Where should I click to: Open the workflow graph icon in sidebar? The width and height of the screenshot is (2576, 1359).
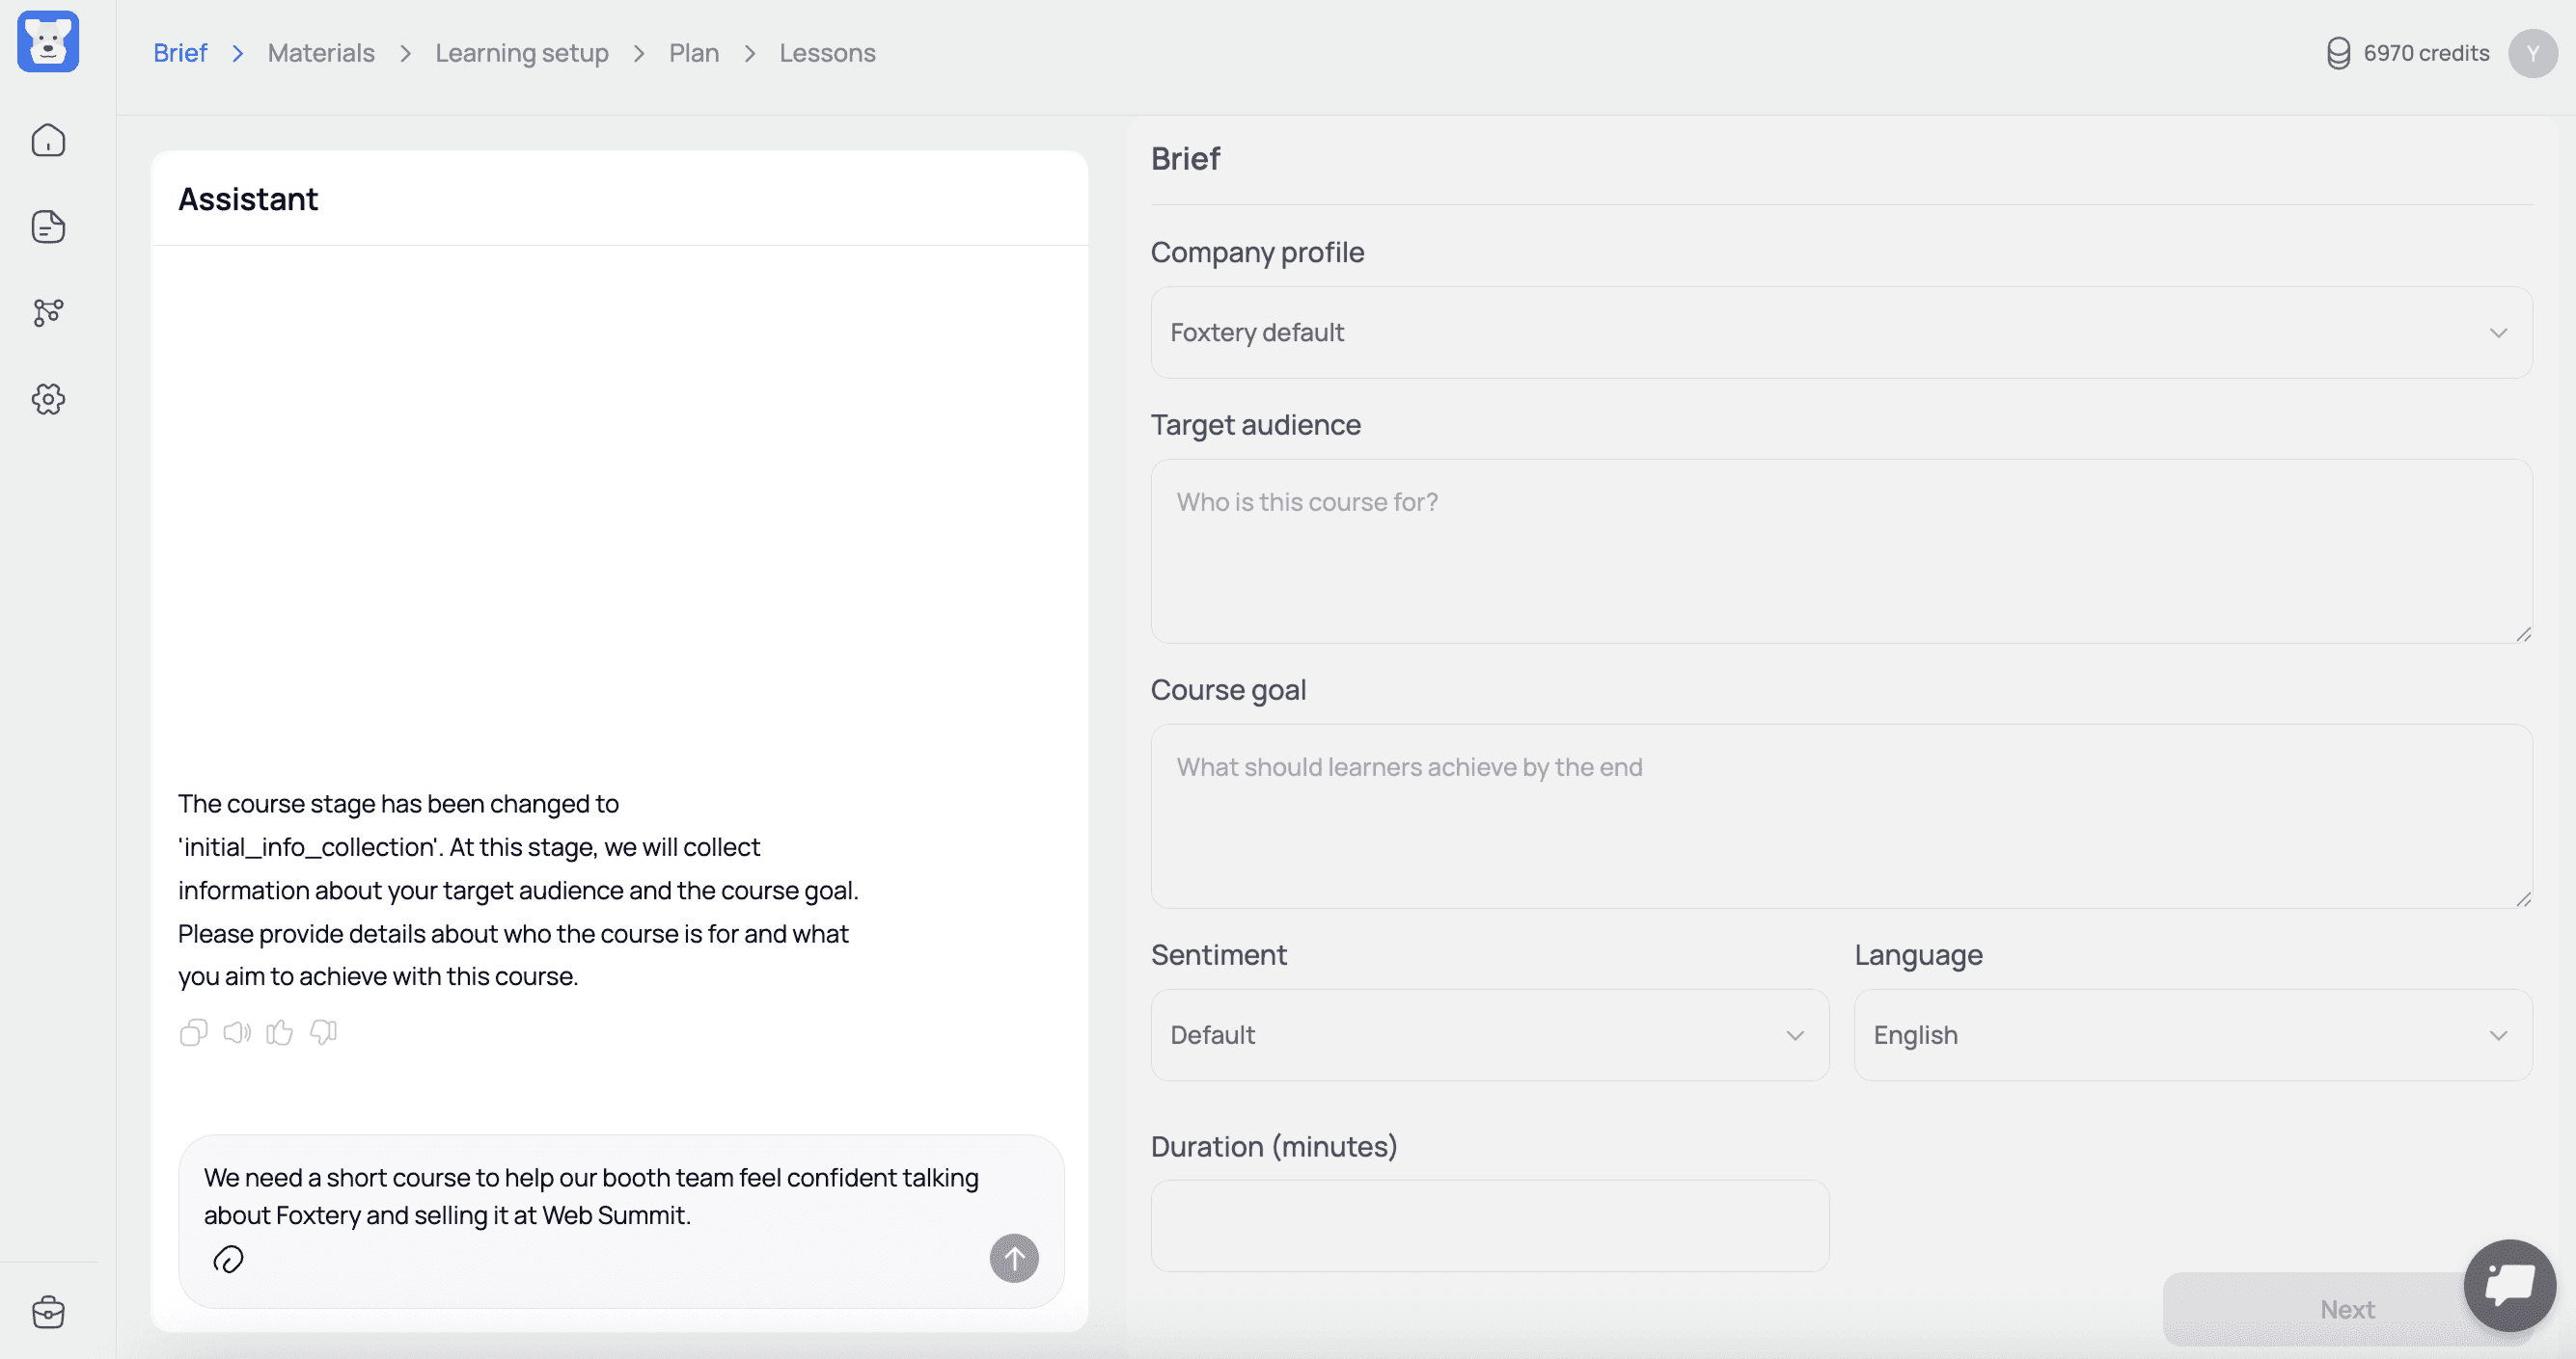click(48, 313)
